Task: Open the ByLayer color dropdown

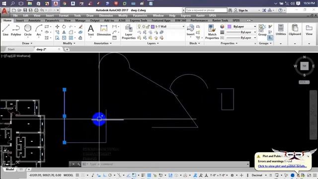Action: (255, 26)
